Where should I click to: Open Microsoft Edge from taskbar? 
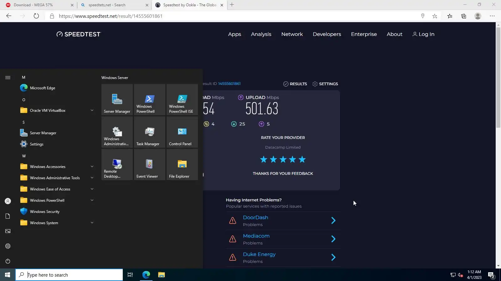[x=146, y=275]
